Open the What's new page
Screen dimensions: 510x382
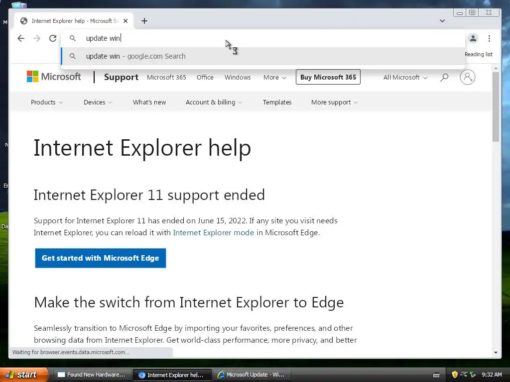(x=149, y=102)
